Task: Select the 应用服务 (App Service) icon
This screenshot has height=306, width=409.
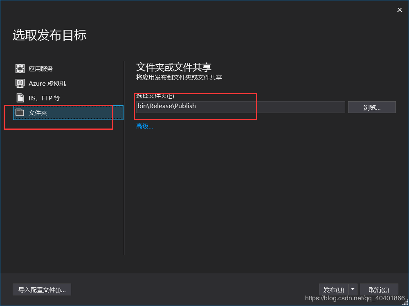Action: pyautogui.click(x=20, y=68)
